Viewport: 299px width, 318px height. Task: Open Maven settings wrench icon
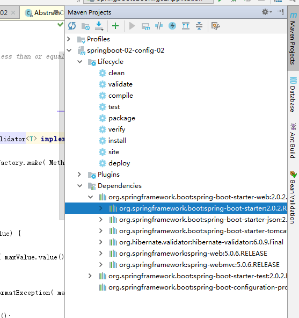click(215, 26)
